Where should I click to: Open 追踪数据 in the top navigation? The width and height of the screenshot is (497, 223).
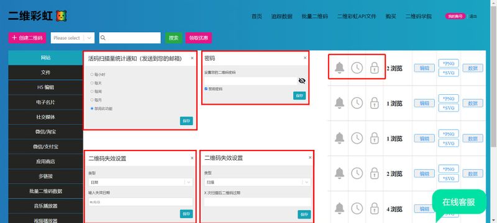coord(282,17)
